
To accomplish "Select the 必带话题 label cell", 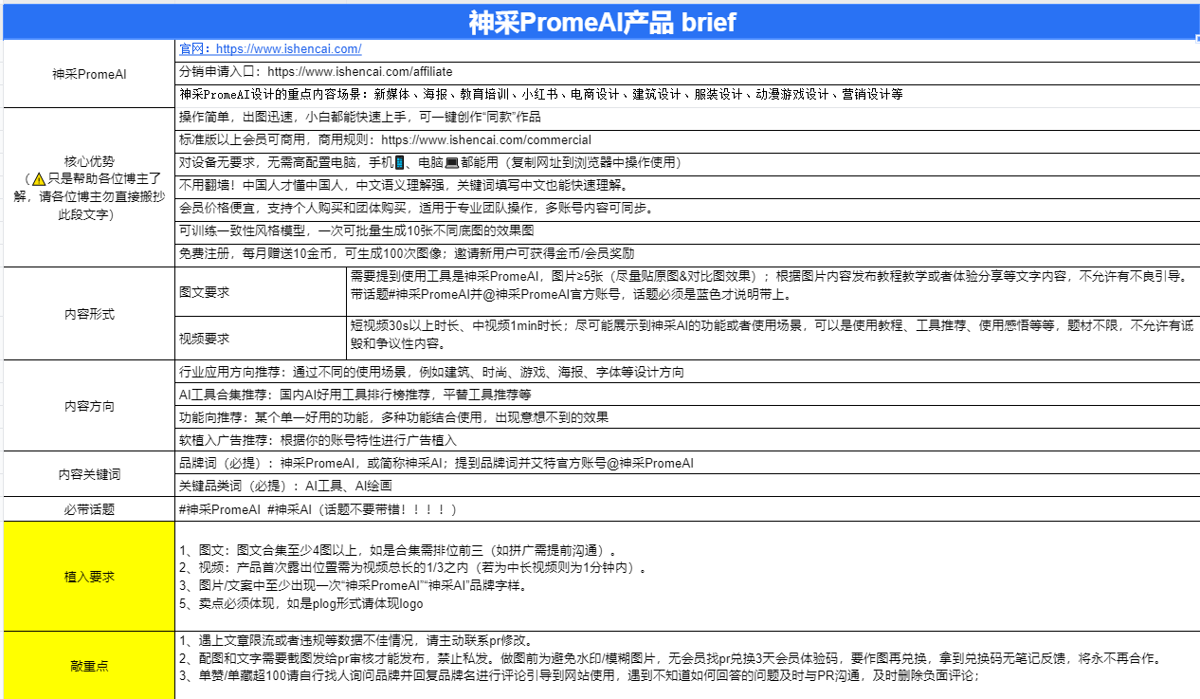I will (x=89, y=509).
